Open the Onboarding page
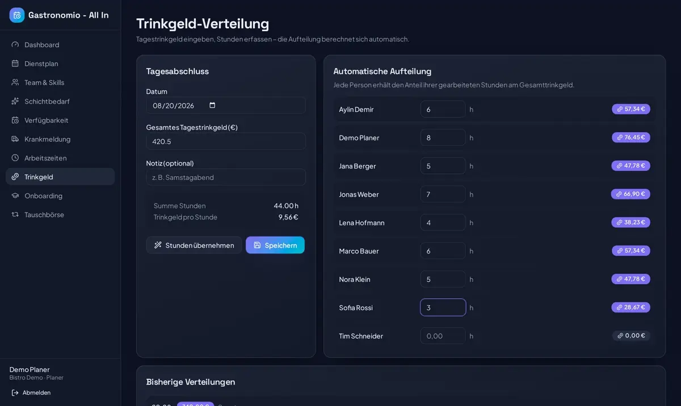 tap(60, 196)
